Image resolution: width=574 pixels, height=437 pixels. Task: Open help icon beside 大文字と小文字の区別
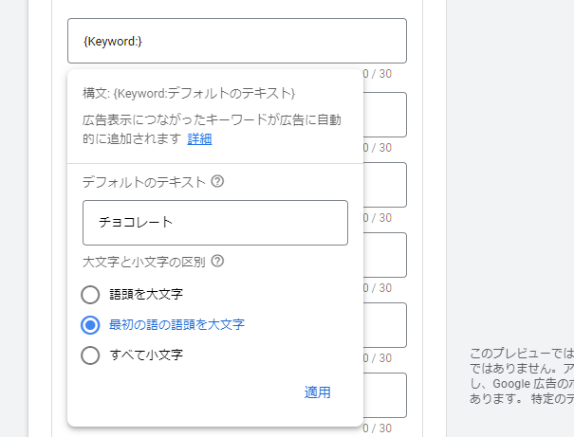click(217, 261)
